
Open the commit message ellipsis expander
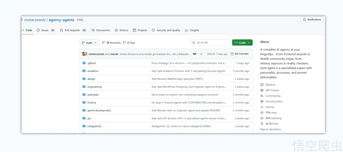point(194,54)
